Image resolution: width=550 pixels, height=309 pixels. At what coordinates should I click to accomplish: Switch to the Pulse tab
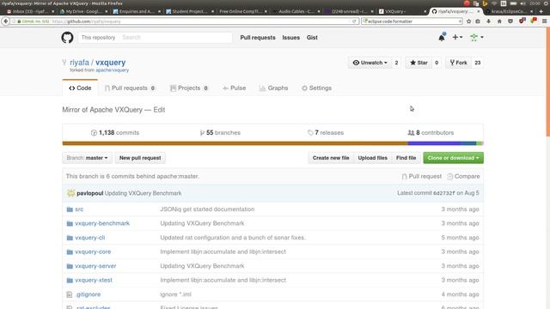pos(235,88)
